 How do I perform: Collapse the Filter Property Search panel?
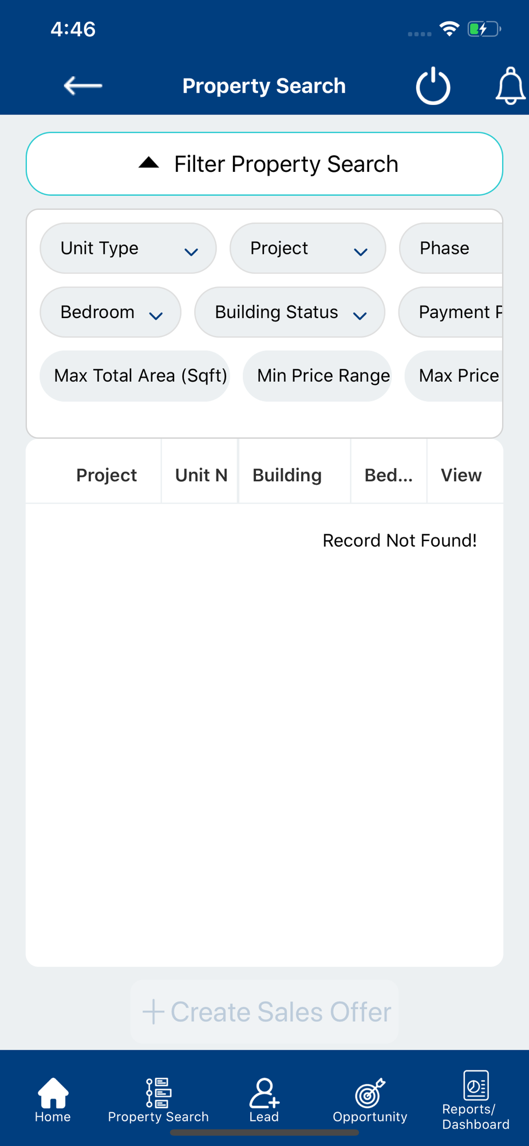pyautogui.click(x=264, y=164)
